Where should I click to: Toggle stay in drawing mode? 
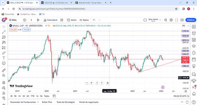(4, 88)
